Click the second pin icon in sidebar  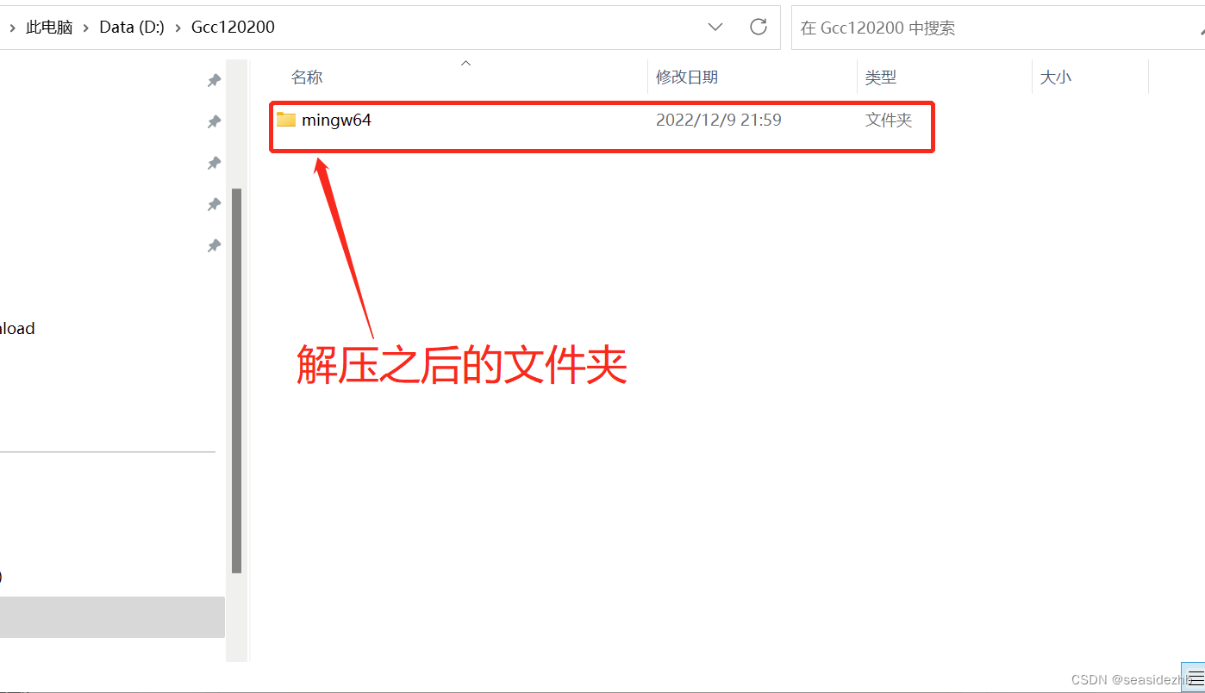[214, 121]
